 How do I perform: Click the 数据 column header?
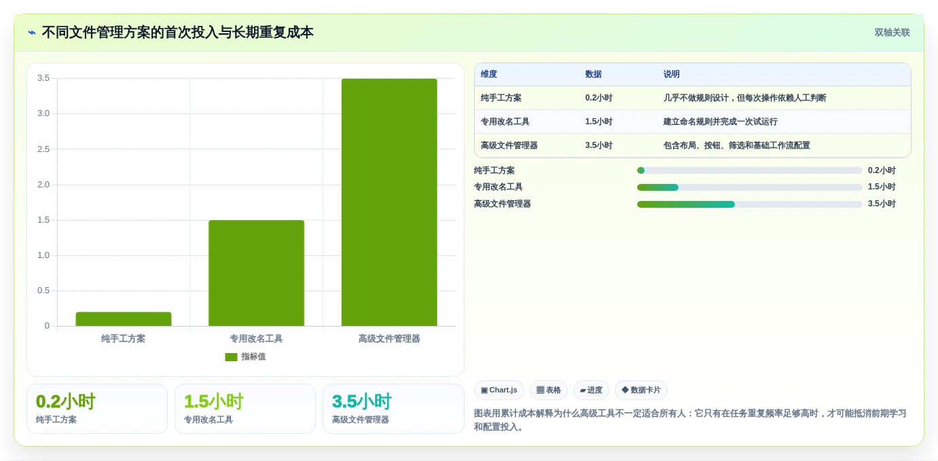[x=594, y=75]
